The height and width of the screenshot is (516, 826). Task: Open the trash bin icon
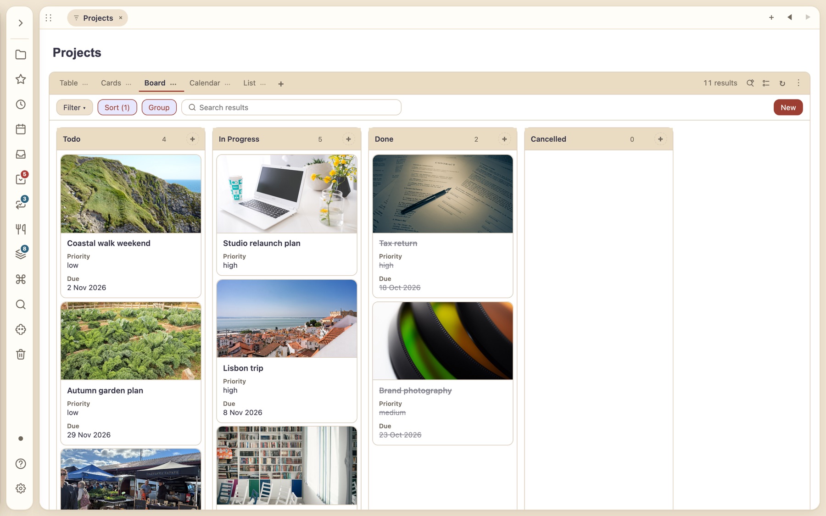click(21, 355)
